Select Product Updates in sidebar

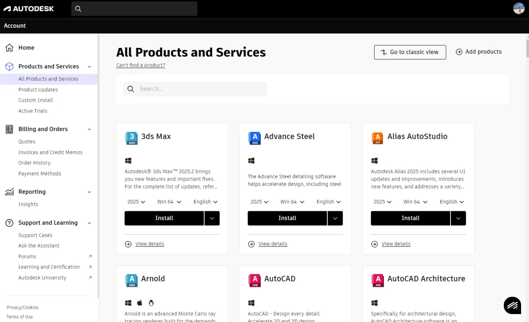(x=38, y=90)
